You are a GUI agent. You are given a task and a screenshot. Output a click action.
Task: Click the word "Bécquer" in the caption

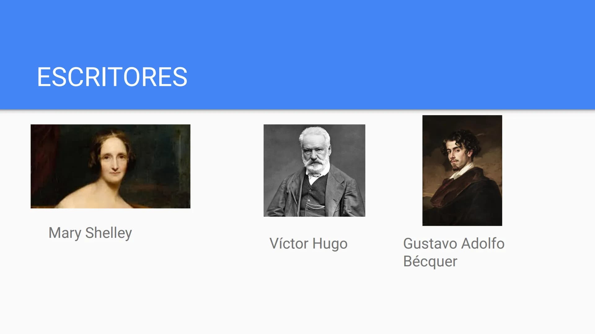430,261
